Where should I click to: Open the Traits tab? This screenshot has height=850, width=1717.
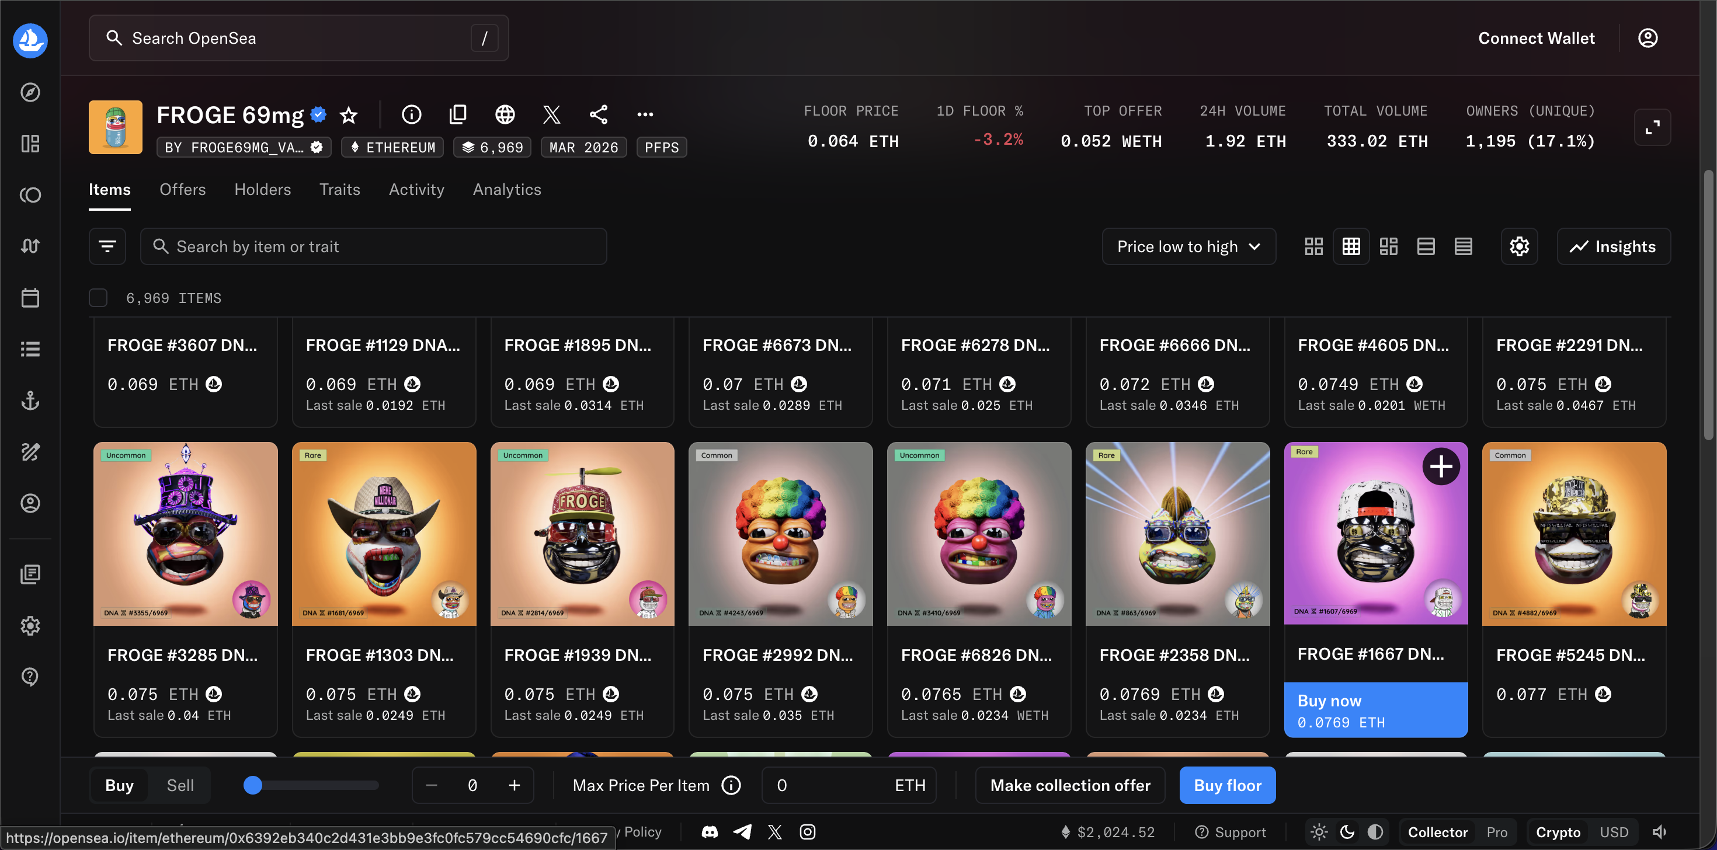(x=339, y=190)
